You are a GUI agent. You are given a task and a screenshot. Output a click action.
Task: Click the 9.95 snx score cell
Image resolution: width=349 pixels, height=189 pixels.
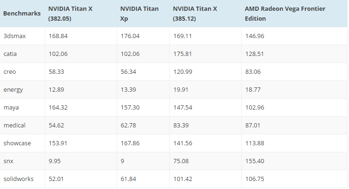tap(55, 161)
